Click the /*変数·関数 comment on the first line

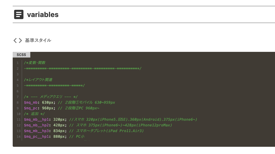[35, 63]
